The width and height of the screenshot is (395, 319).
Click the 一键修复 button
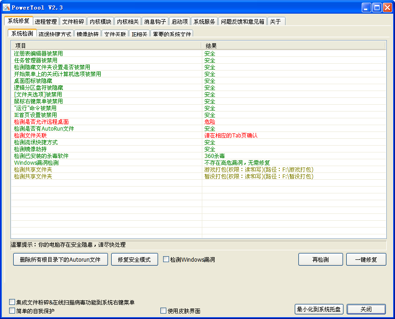coord(366,259)
